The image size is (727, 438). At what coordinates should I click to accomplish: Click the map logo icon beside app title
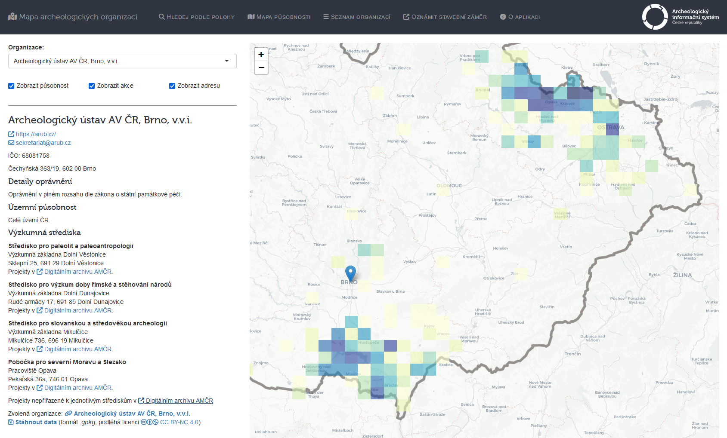[x=12, y=17]
